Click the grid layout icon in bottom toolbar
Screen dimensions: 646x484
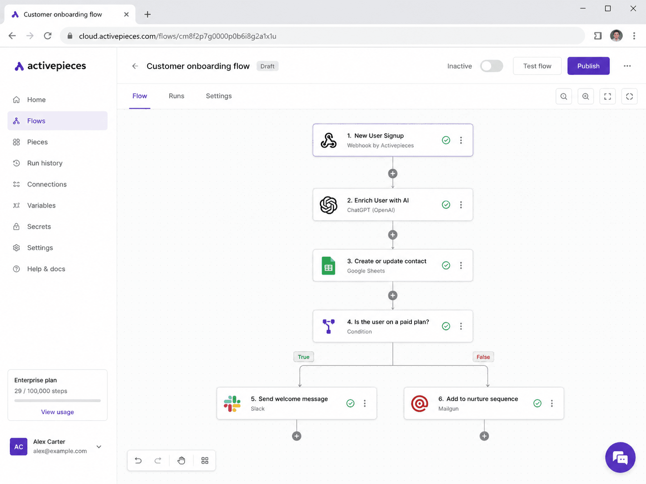(205, 460)
